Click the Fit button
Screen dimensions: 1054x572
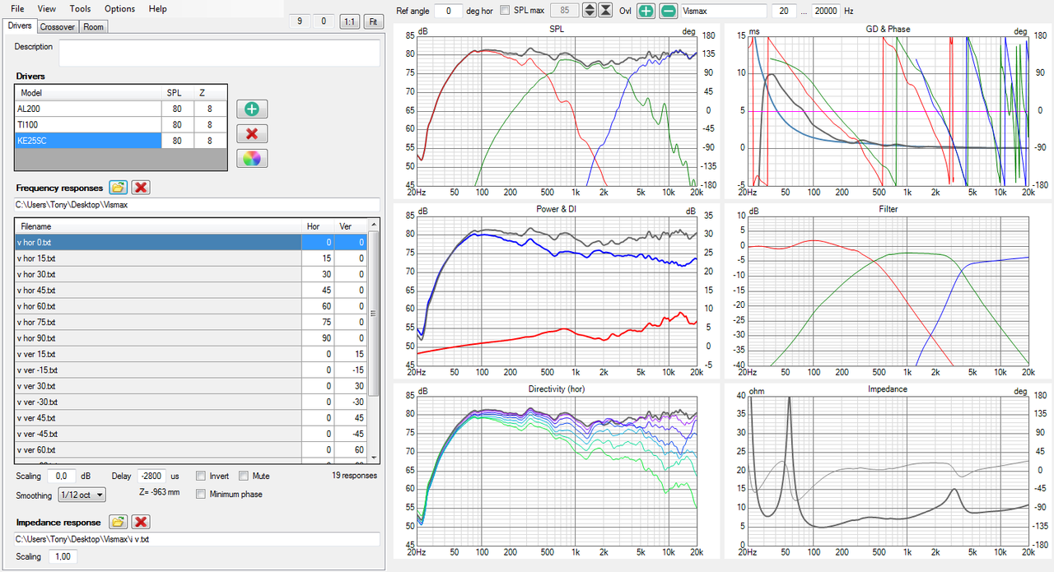click(373, 21)
